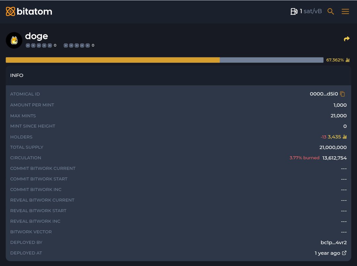The image size is (357, 266).
Task: Click the first bitwork chip icons group
Action: pos(39,46)
